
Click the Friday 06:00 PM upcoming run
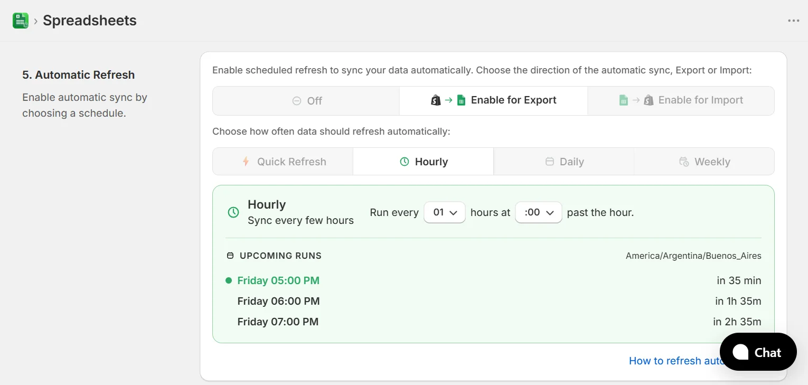click(278, 301)
